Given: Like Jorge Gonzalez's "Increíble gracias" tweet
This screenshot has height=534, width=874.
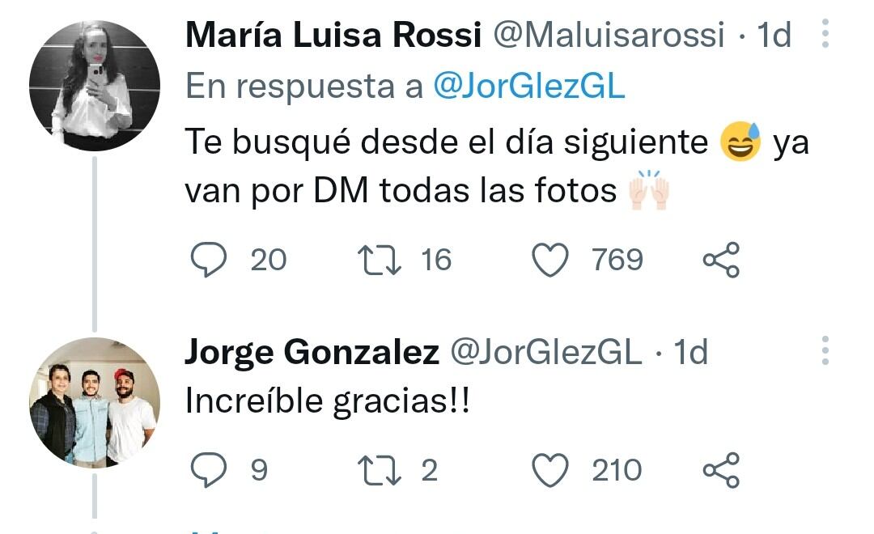Looking at the screenshot, I should click(x=550, y=470).
